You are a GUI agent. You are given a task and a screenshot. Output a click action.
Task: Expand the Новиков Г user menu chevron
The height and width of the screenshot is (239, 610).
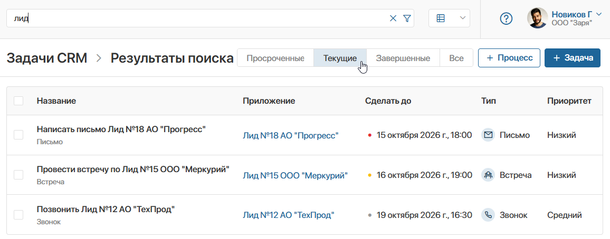point(598,14)
